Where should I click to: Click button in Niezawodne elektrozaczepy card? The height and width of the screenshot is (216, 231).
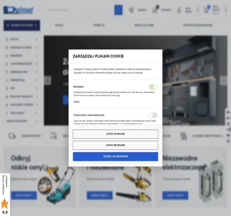175,195
